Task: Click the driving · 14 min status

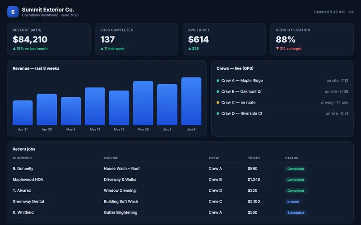Action: click(335, 103)
